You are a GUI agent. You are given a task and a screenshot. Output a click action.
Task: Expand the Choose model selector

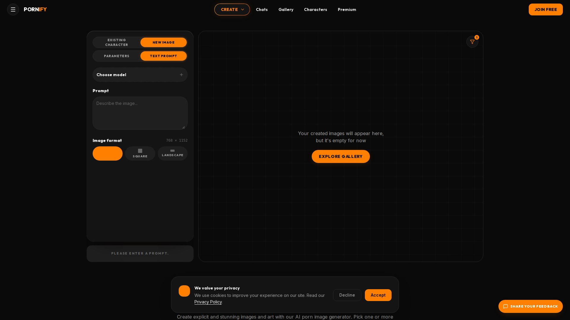click(x=140, y=75)
